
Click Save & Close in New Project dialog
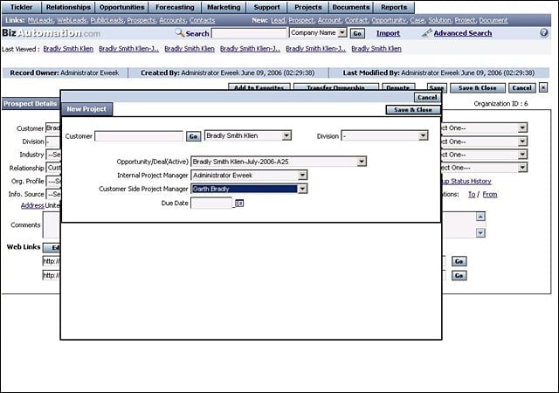pos(413,110)
